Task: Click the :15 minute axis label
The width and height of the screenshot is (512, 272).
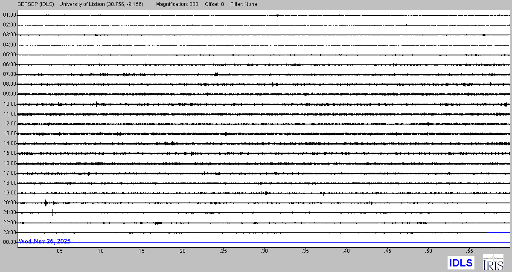Action: pyautogui.click(x=141, y=251)
